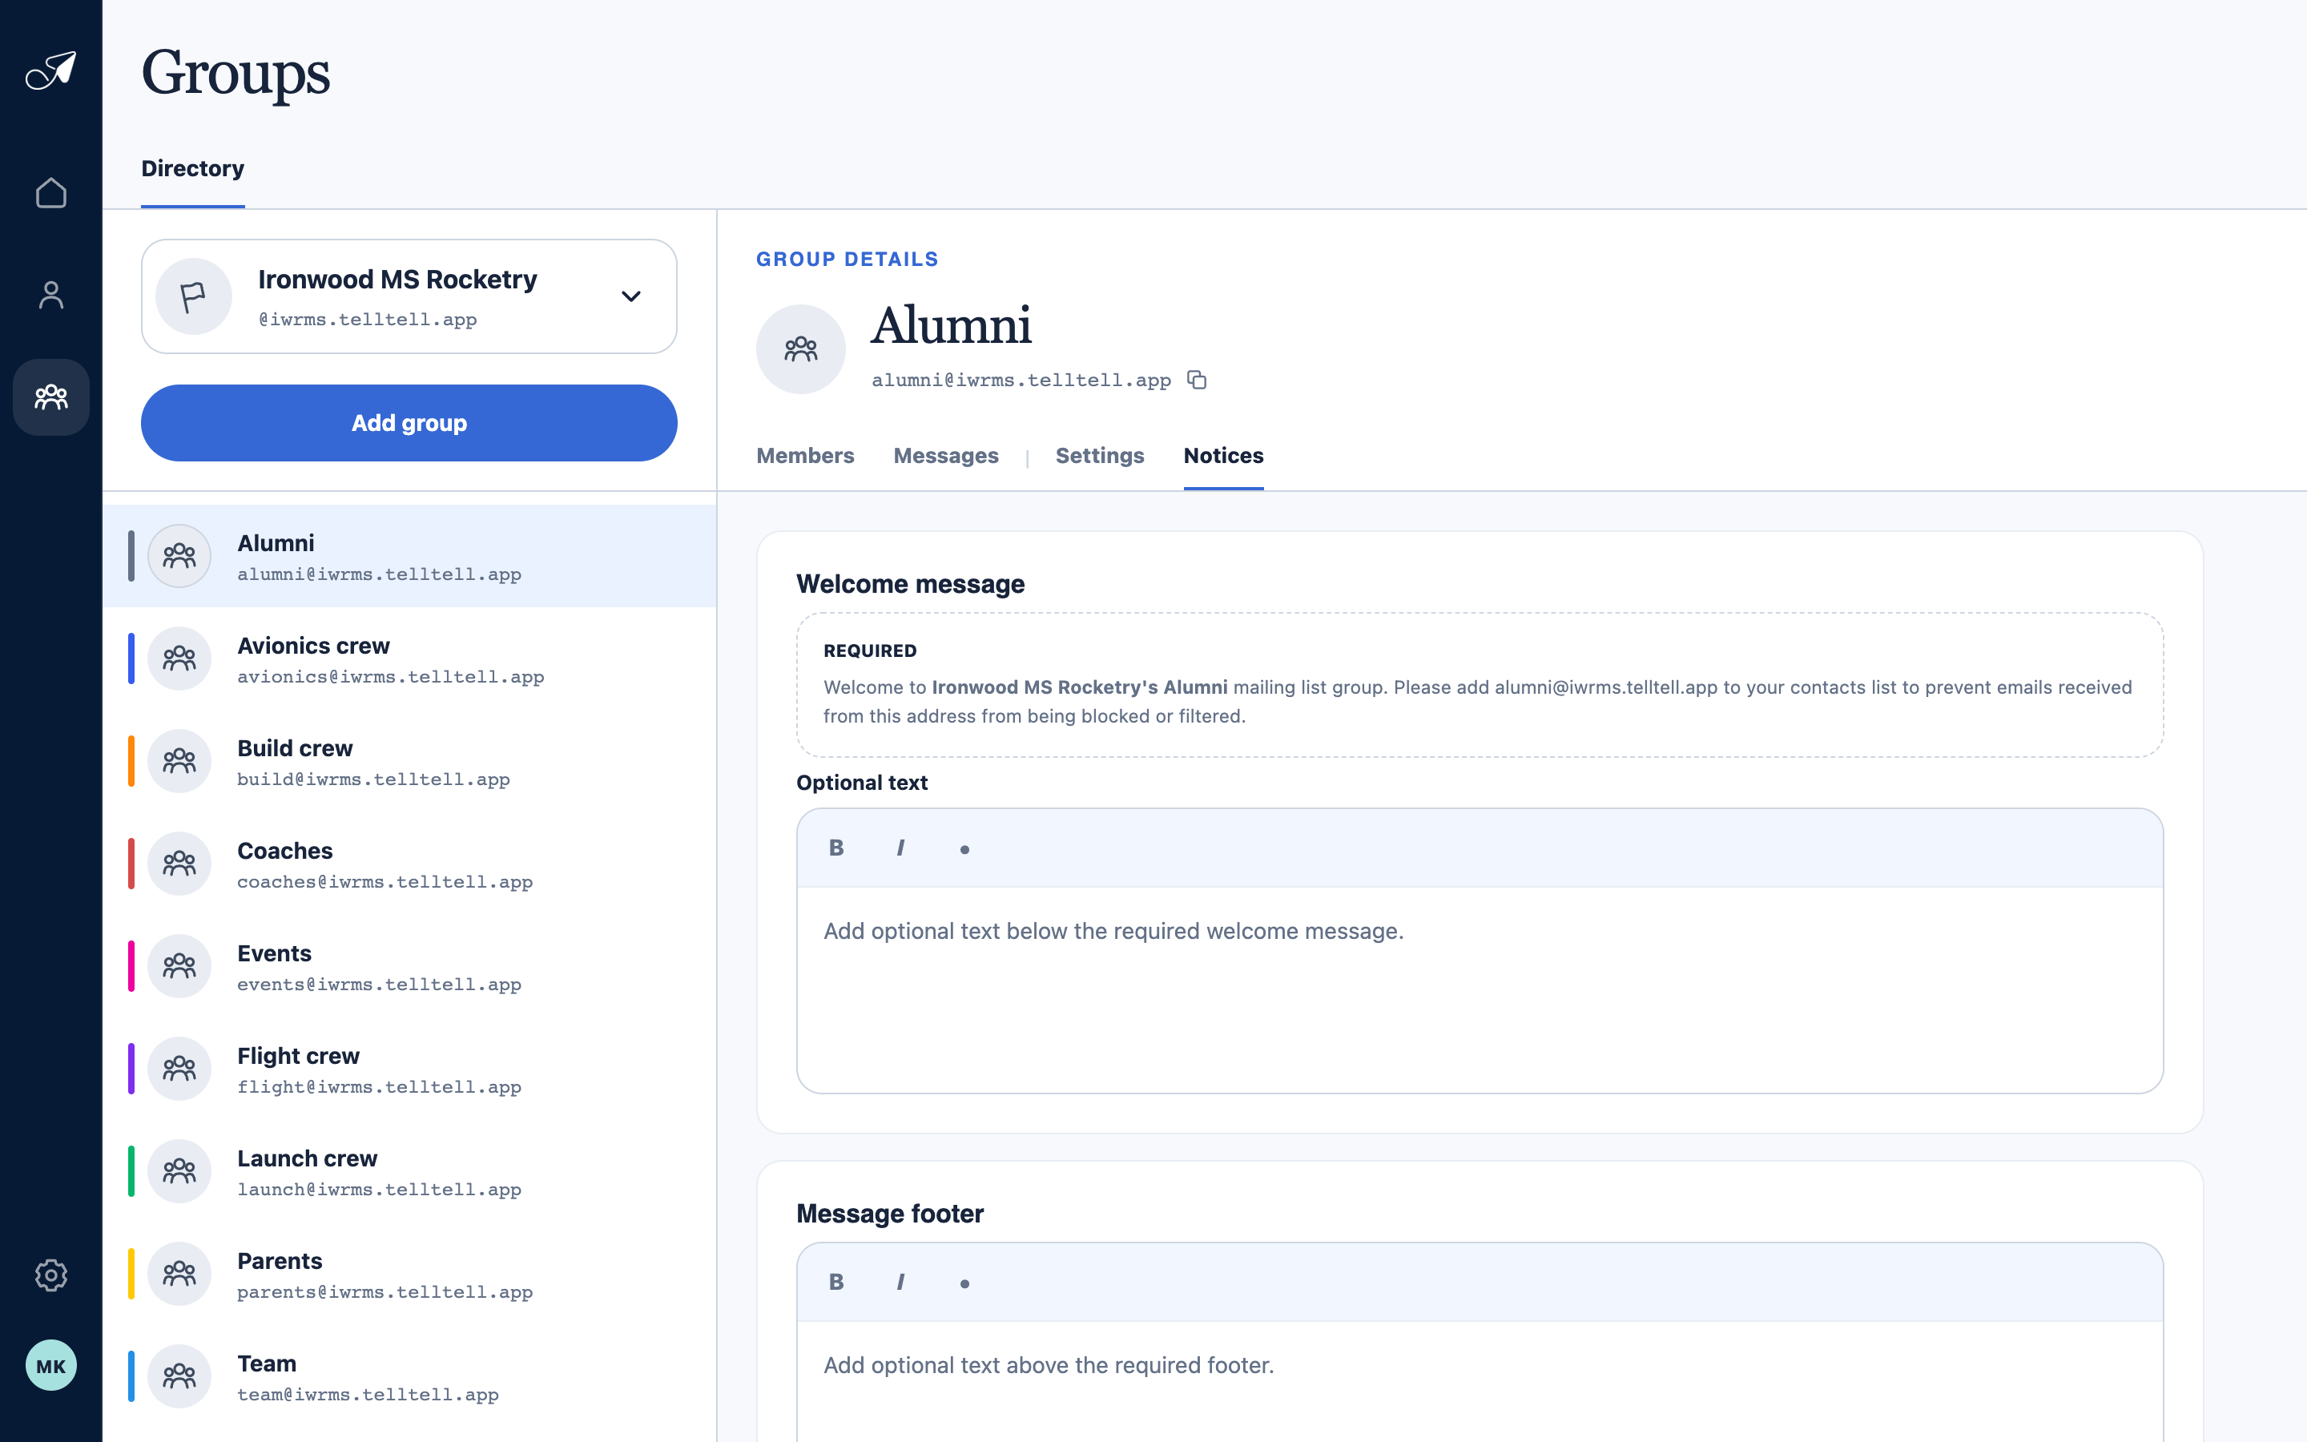Toggle bold in Optional text editor
Screen dimensions: 2307x1442
[836, 848]
